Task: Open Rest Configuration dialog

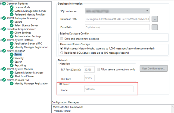Action: point(154,68)
